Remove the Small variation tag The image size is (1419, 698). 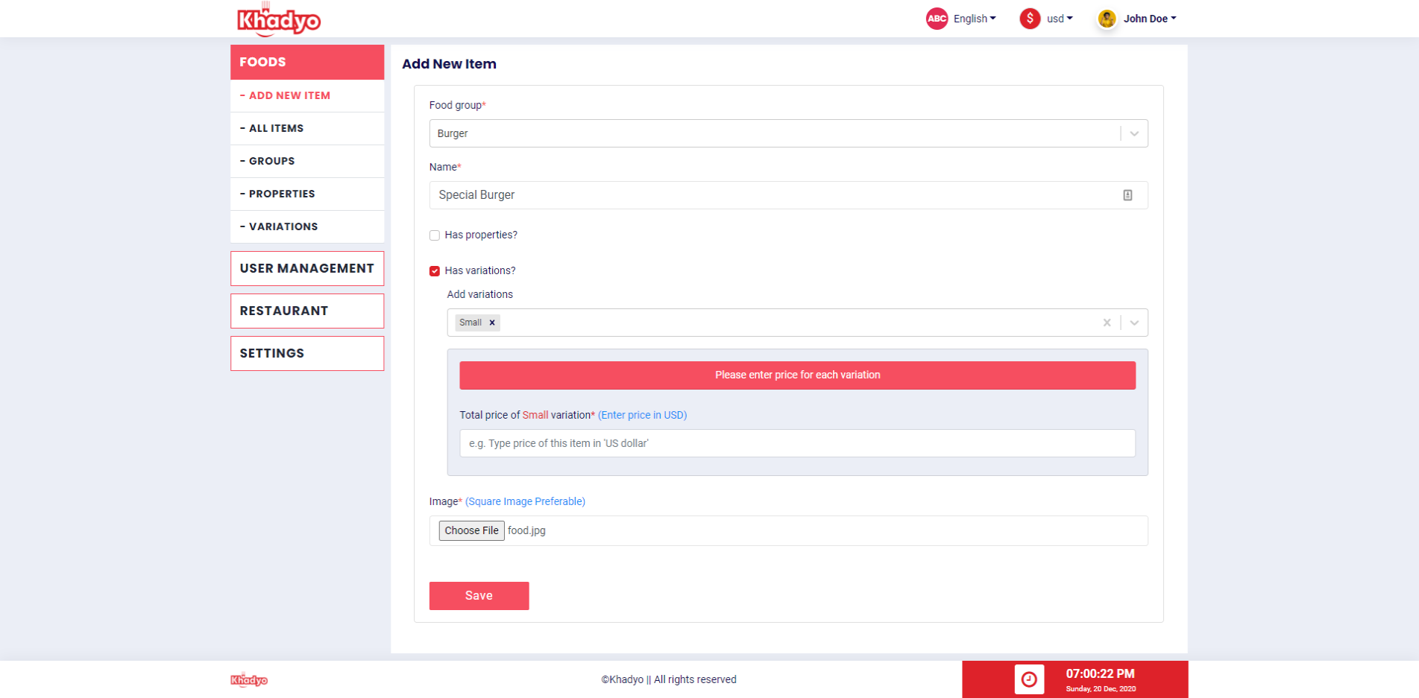492,323
